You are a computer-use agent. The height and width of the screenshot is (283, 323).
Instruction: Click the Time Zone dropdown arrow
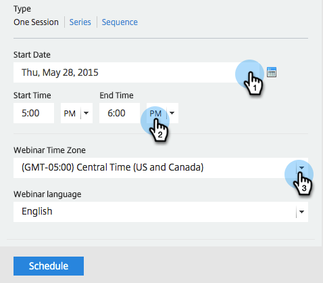[302, 168]
